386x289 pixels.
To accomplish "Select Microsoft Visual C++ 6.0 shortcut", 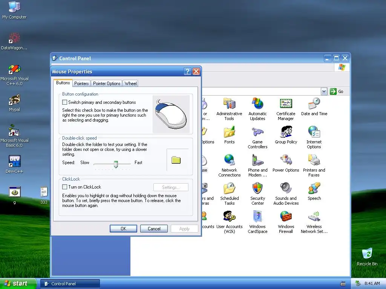I will [x=14, y=75].
